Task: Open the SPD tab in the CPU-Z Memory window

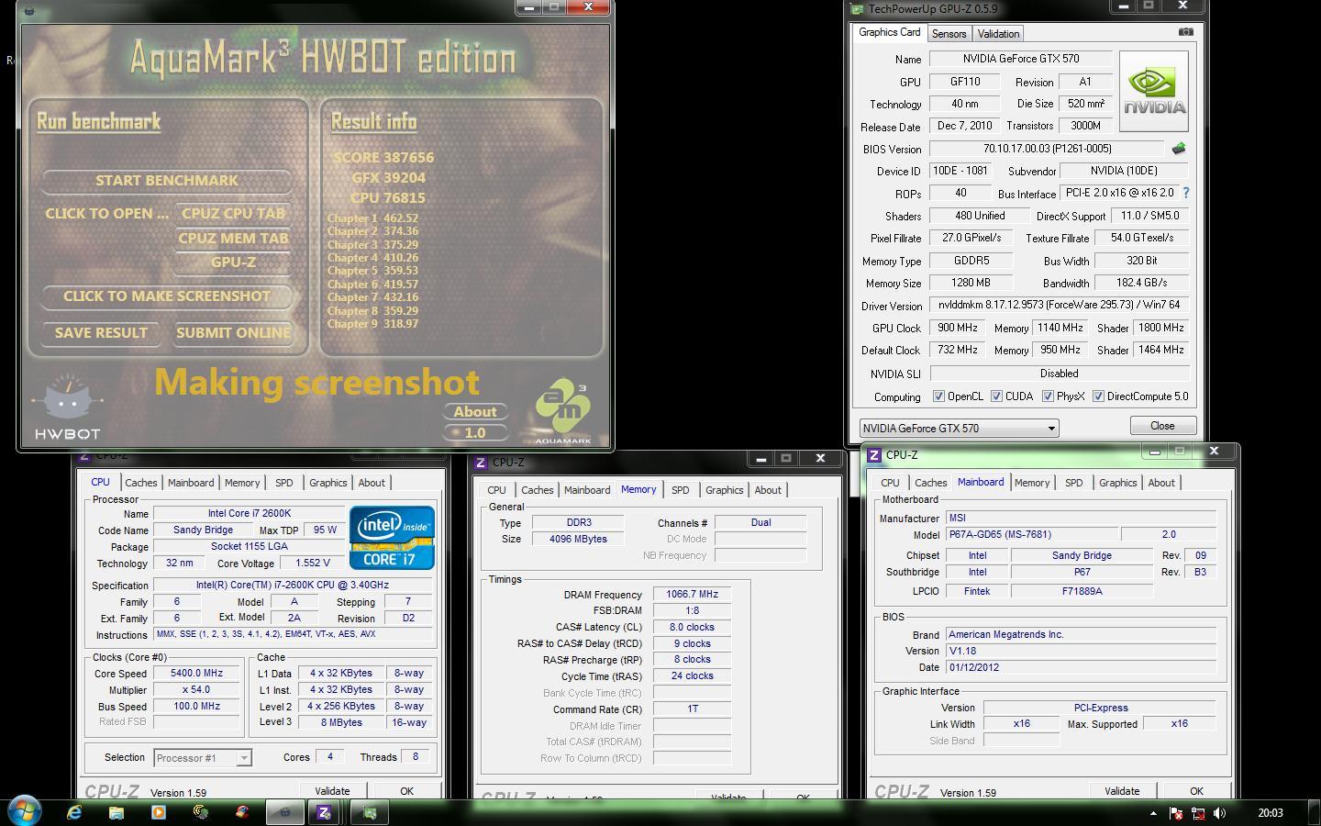Action: point(680,490)
